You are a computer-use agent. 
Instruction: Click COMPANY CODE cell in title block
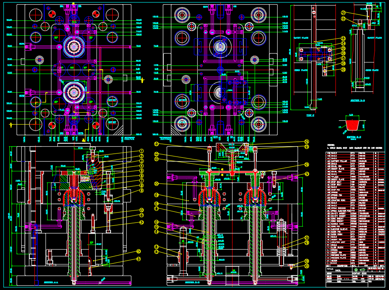369,273
